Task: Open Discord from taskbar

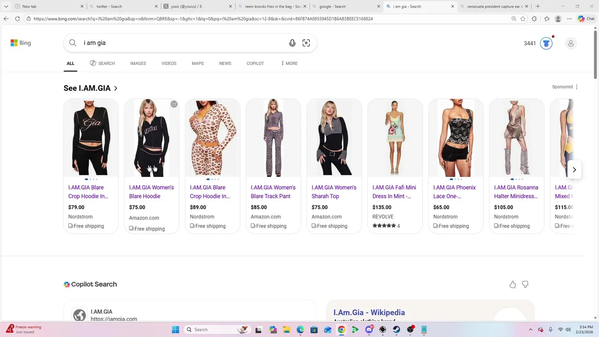Action: [369, 330]
